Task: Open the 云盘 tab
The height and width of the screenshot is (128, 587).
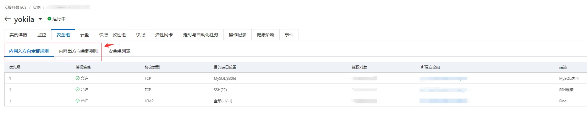Action: point(85,35)
